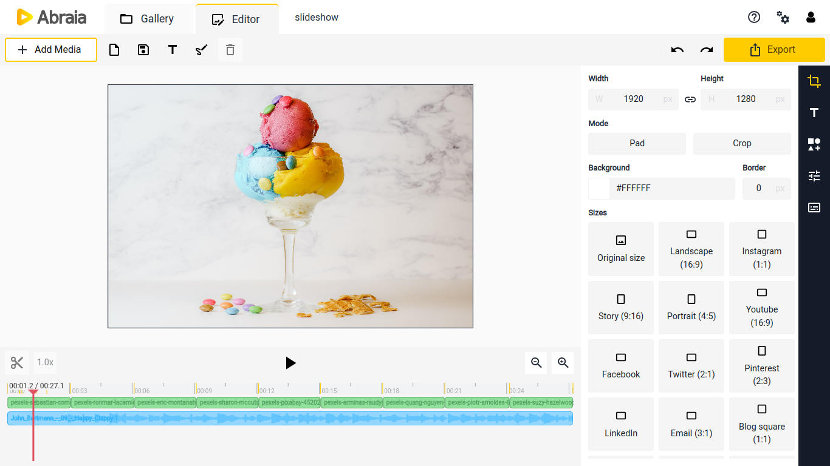Undo the last action
Viewport: 830px width, 466px height.
coord(677,50)
